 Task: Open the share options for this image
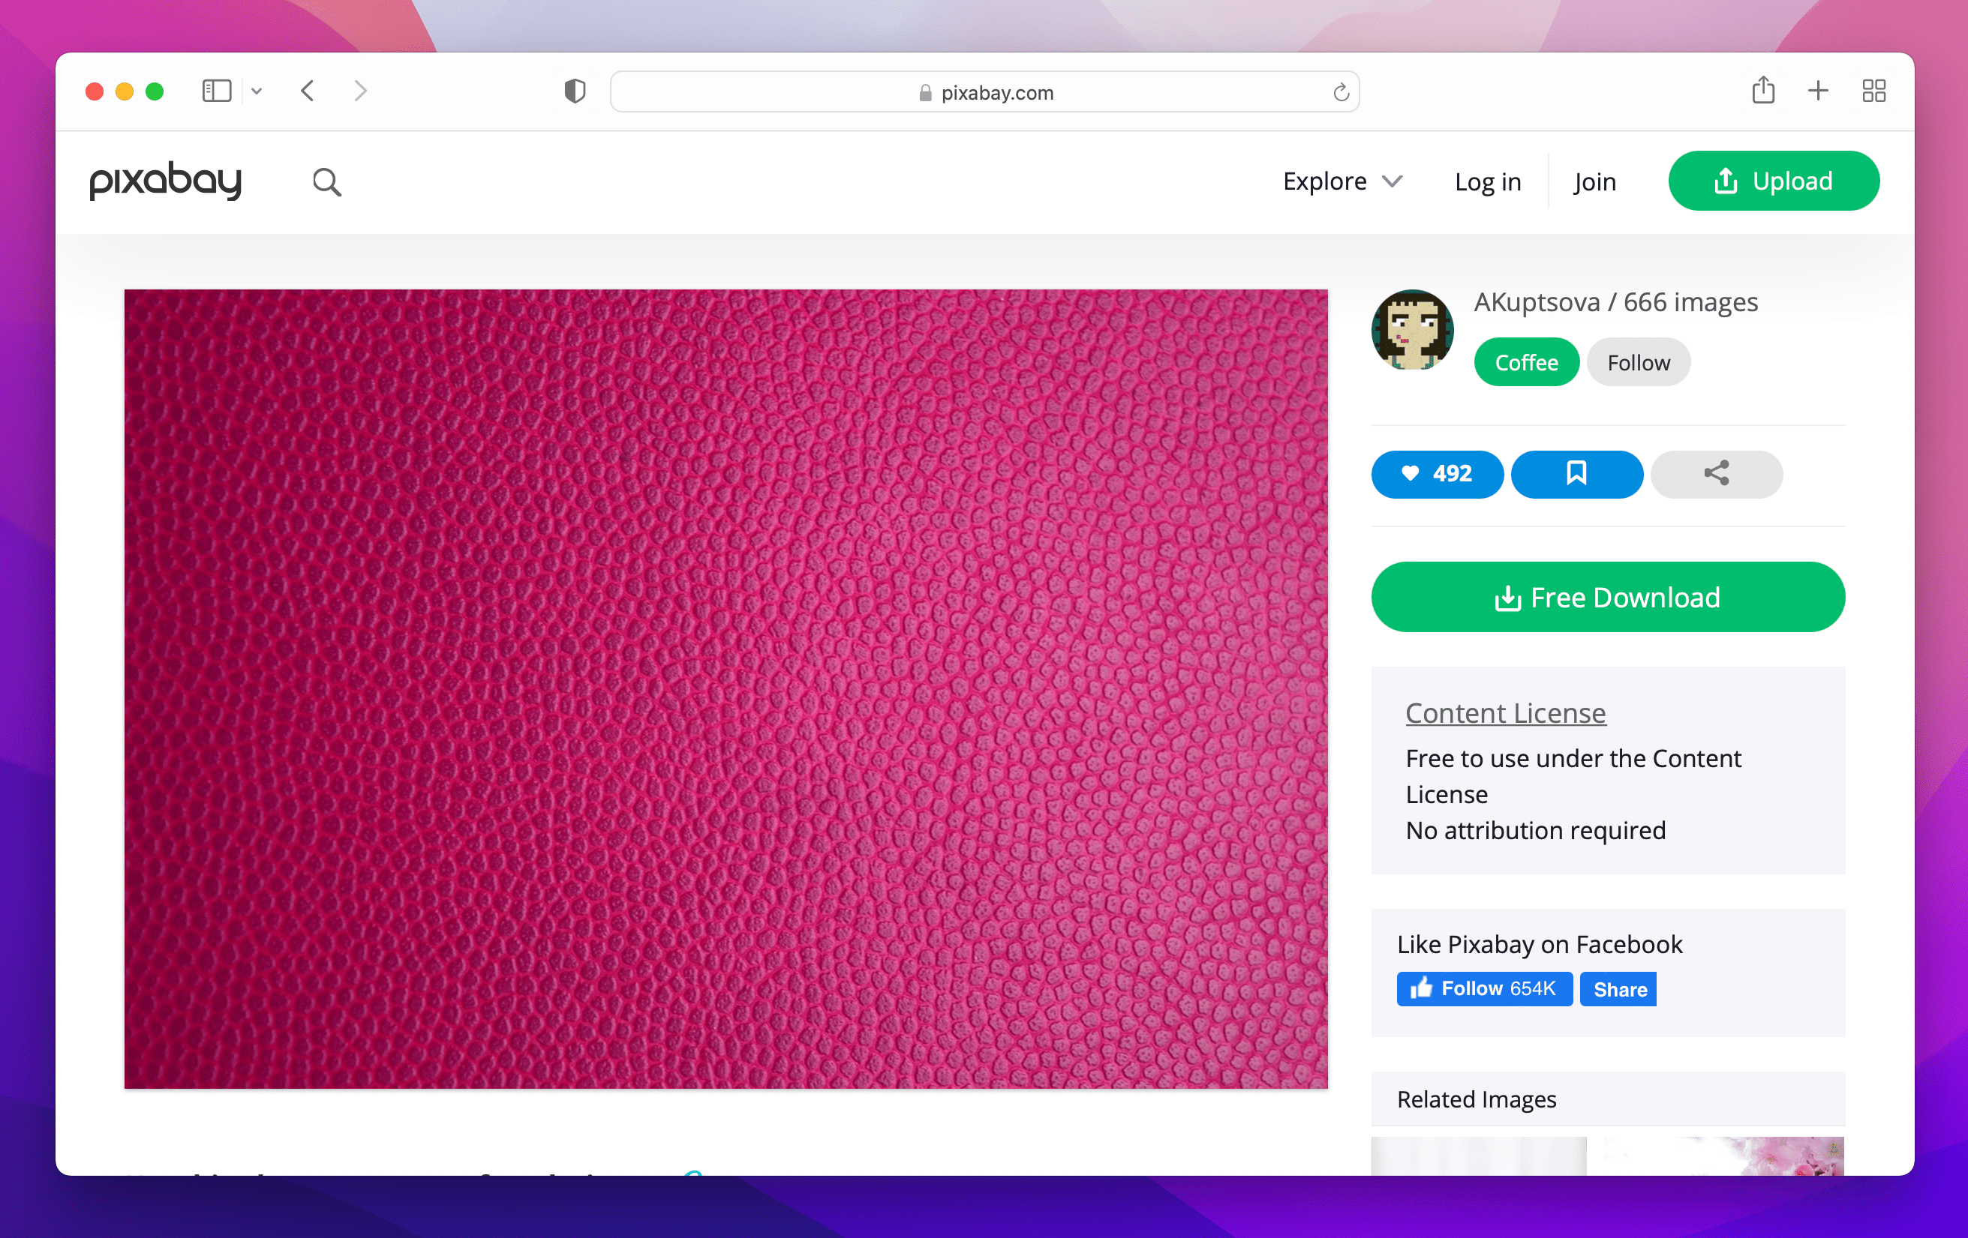(x=1715, y=475)
